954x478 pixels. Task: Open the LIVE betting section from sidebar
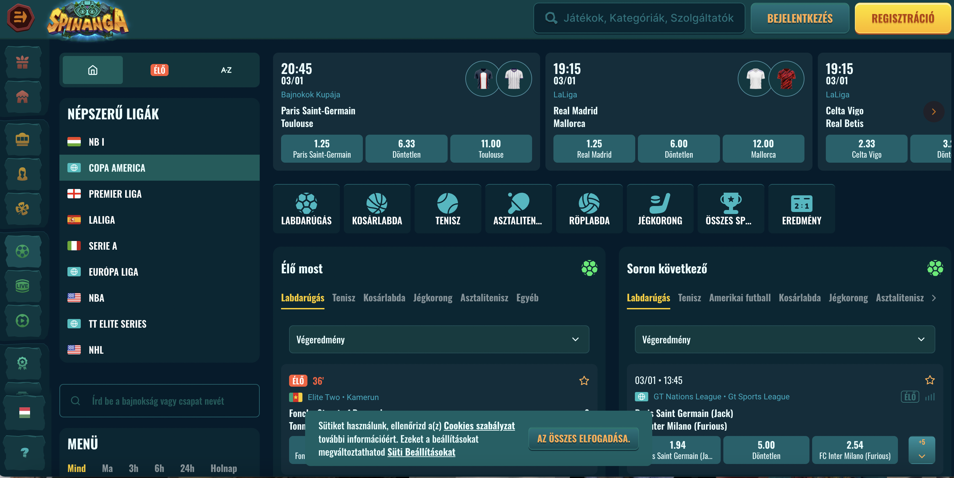23,286
